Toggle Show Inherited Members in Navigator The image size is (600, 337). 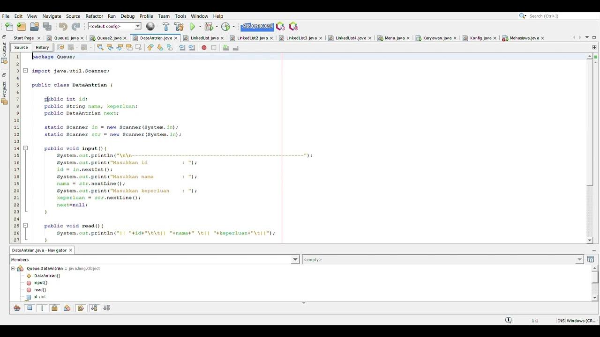(17, 308)
